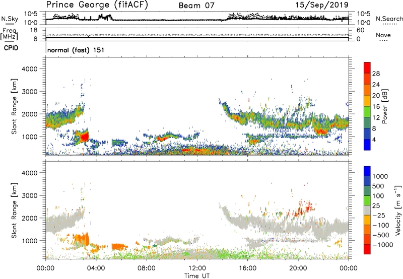The width and height of the screenshot is (403, 279).
Task: Select the "Beam 07" label
Action: (x=196, y=6)
